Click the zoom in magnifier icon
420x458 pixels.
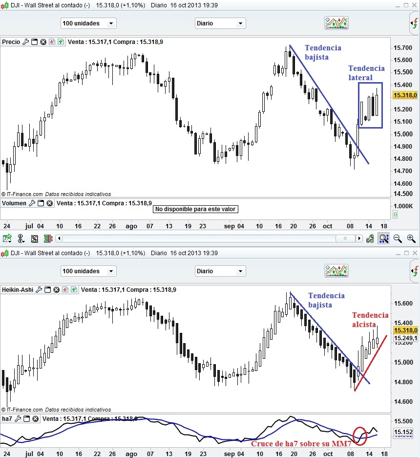(x=411, y=239)
